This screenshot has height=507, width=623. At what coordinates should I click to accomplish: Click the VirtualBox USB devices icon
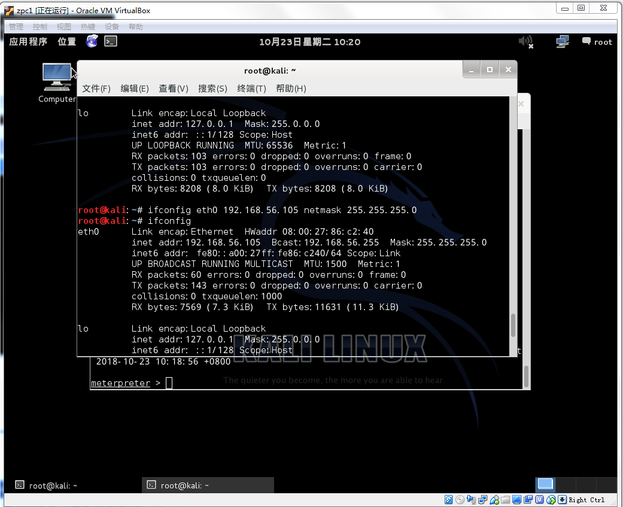[x=494, y=499]
